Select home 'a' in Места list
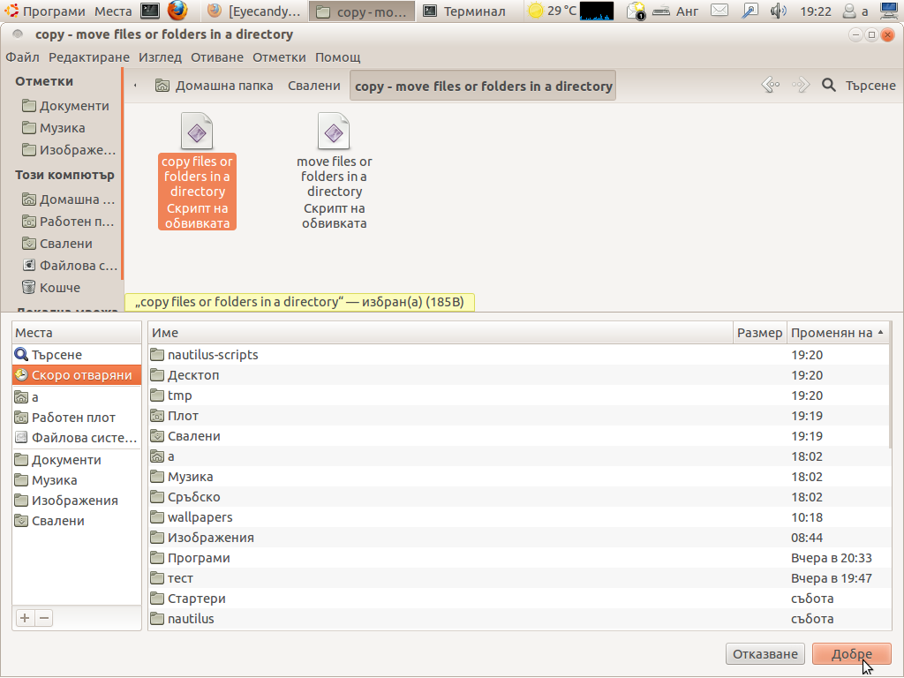This screenshot has height=678, width=904. [x=77, y=396]
